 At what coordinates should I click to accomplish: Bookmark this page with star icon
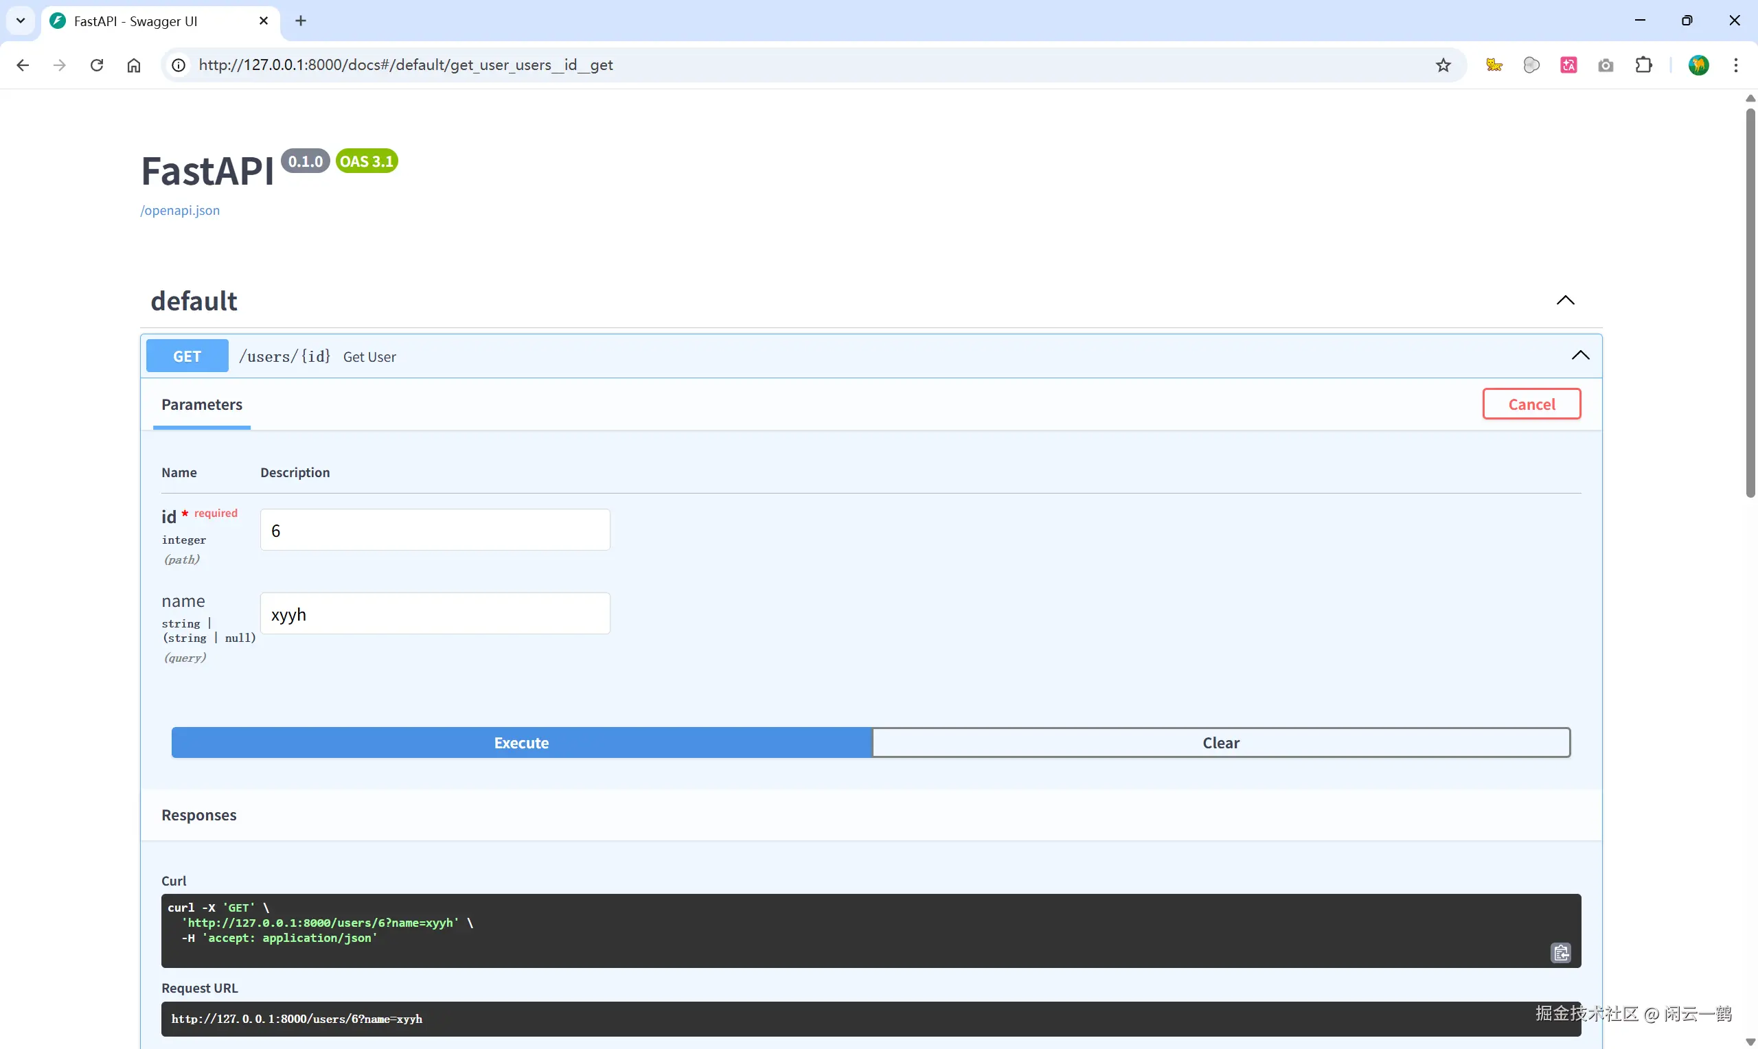1443,65
